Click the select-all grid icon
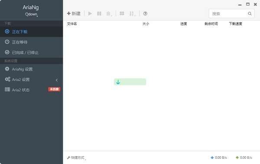 point(122,13)
